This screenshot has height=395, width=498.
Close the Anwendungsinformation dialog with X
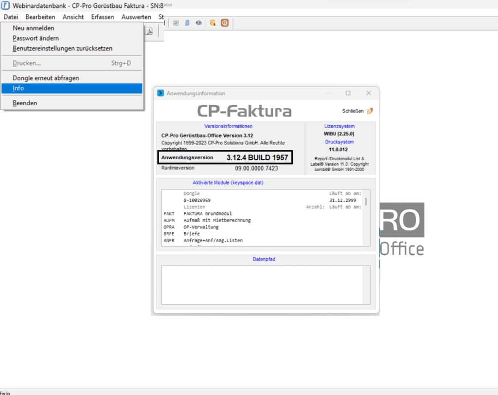pyautogui.click(x=369, y=93)
